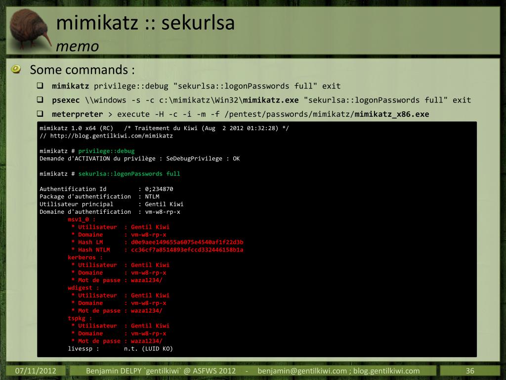506x380 pixels.
Task: Click the footer author Benjamin DELPY `gentilkiwi` @ ASFWS 2012
Action: click(161, 371)
